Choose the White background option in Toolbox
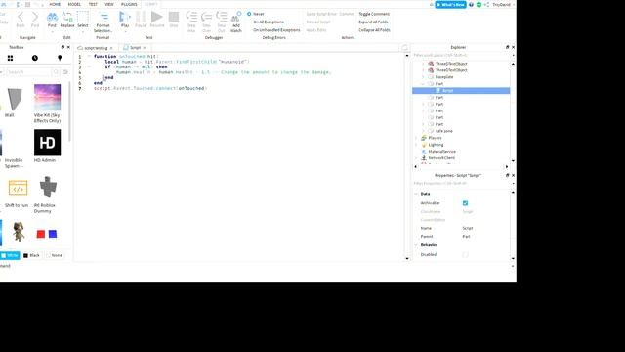 (10, 255)
